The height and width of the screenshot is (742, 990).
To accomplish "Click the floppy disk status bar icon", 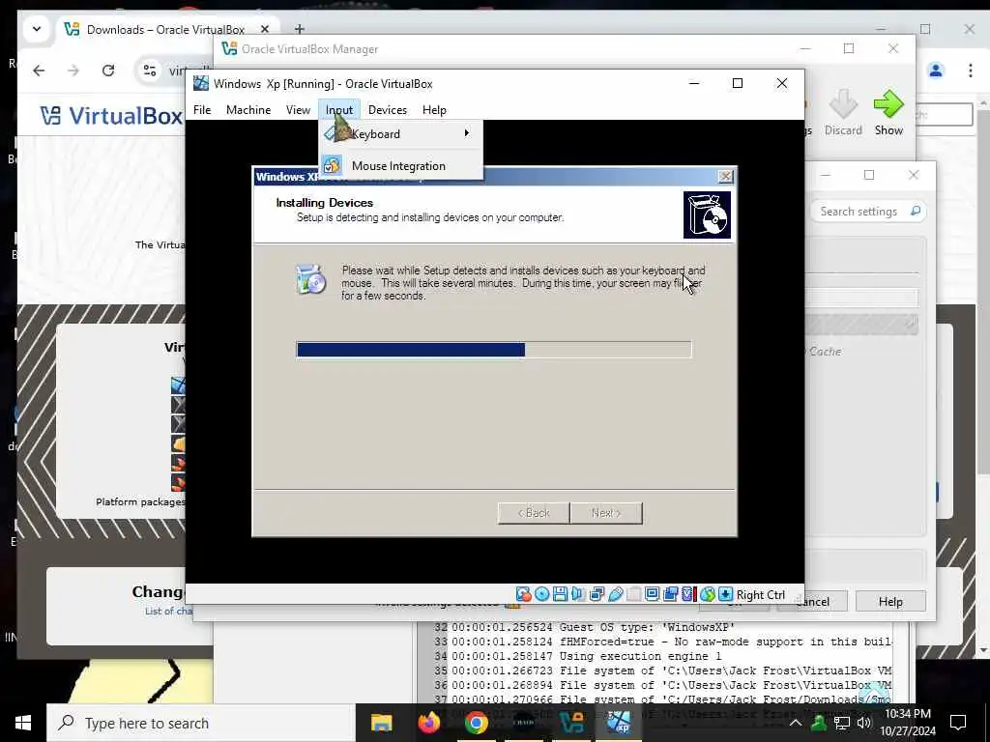I will pyautogui.click(x=560, y=594).
